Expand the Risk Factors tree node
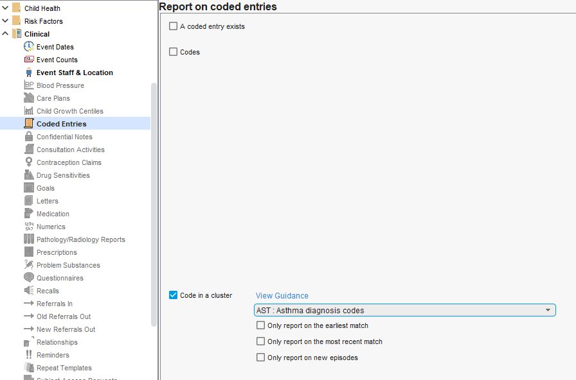The width and height of the screenshot is (576, 380). 6,21
